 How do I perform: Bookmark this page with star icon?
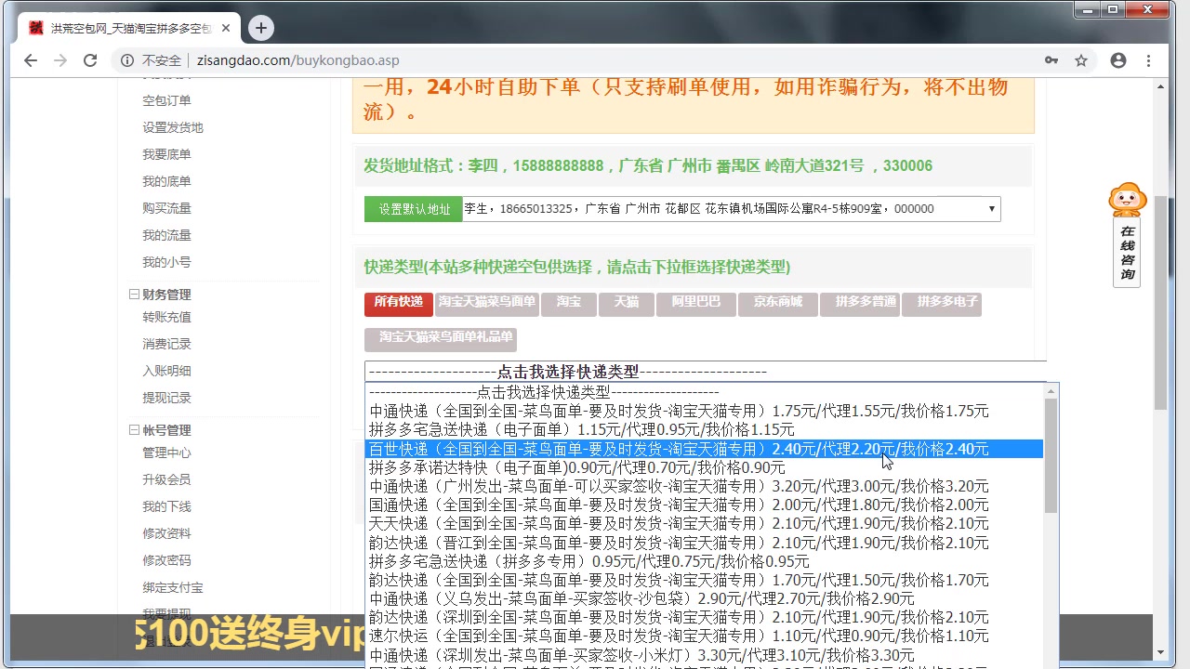point(1081,60)
